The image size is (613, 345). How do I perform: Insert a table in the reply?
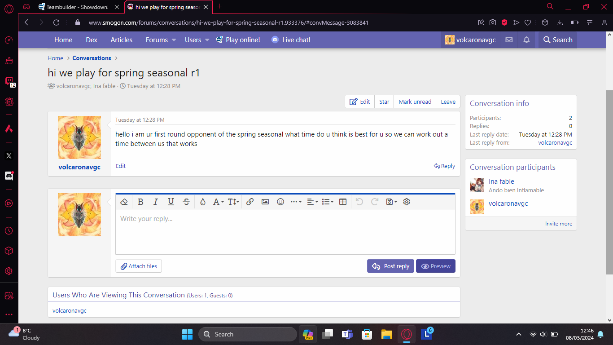pos(343,202)
